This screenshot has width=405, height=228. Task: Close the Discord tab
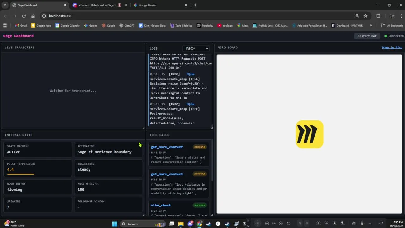126,5
